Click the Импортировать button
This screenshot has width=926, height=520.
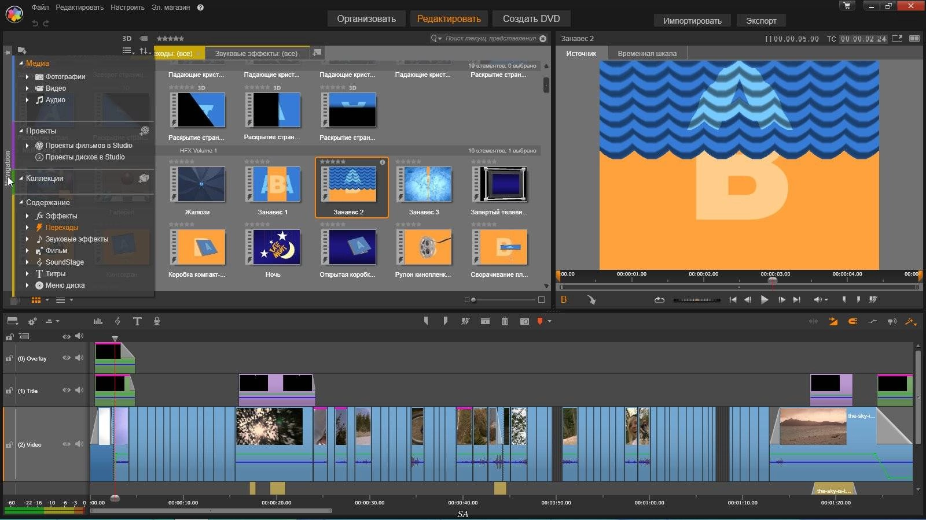pyautogui.click(x=692, y=21)
